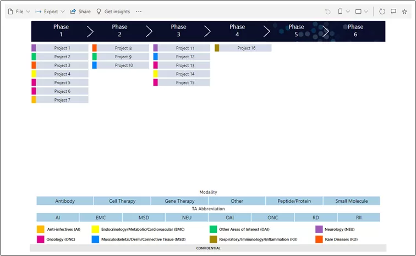
Task: Select Project 16 in Phase 4
Action: click(x=246, y=48)
